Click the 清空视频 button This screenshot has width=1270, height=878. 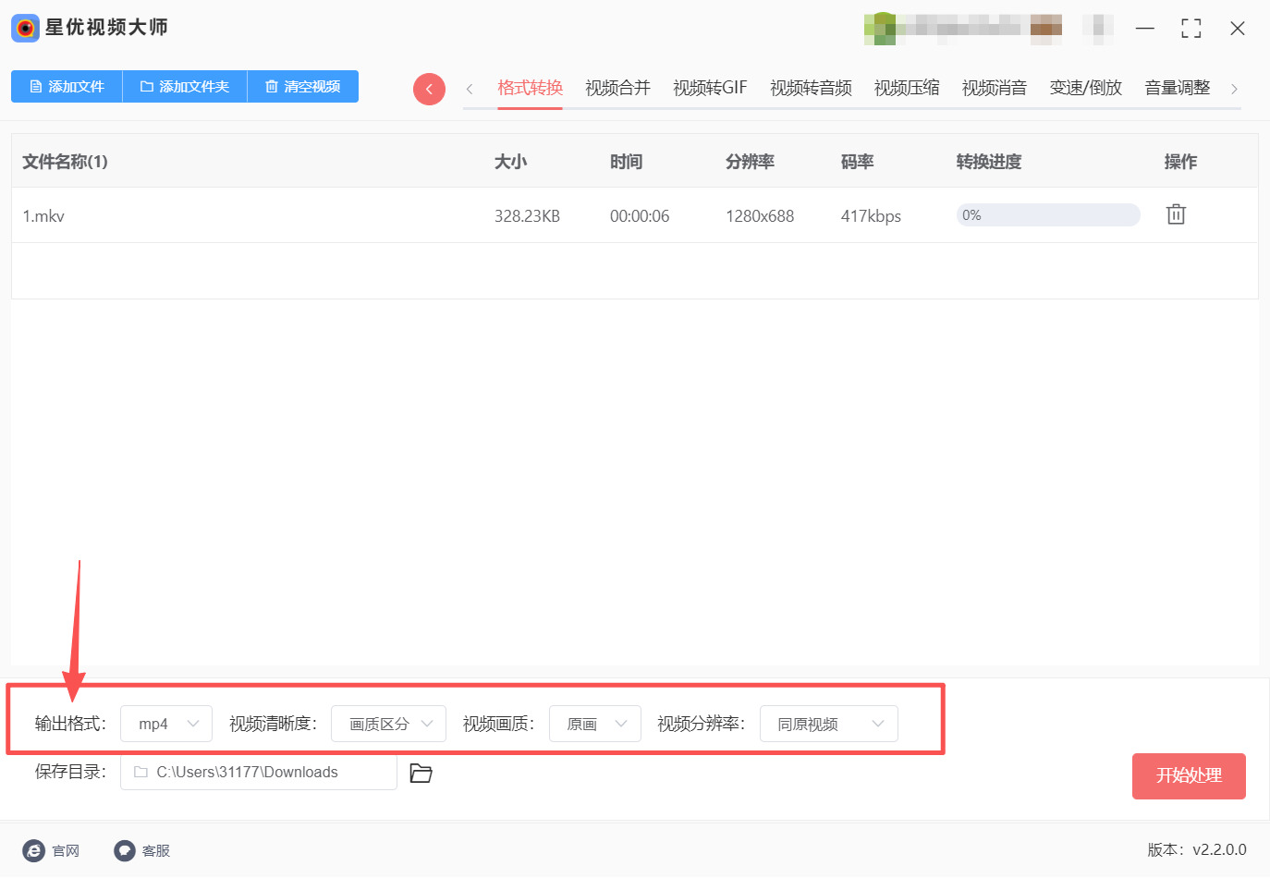coord(302,86)
